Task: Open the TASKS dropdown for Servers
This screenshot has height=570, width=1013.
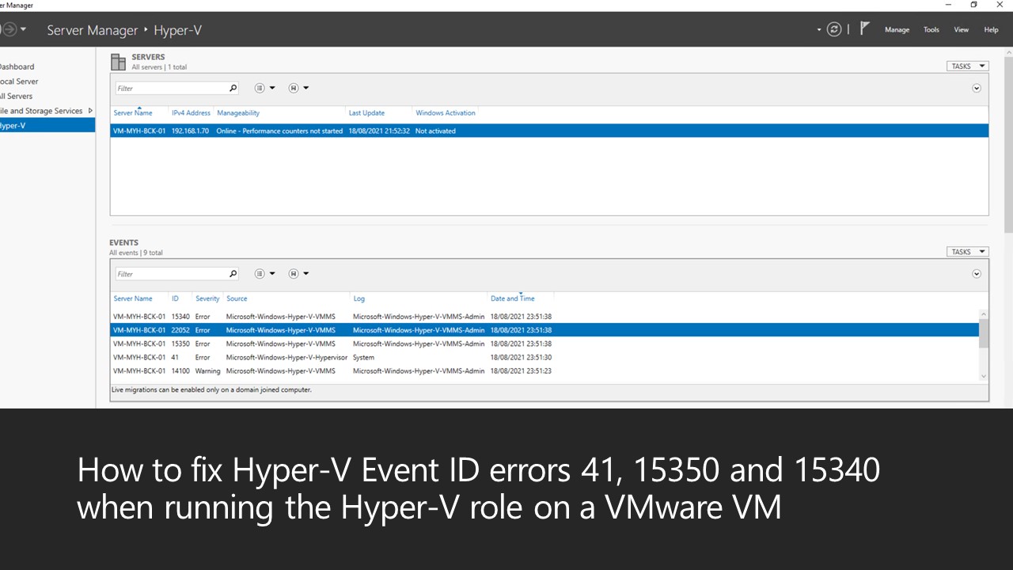Action: (x=967, y=66)
